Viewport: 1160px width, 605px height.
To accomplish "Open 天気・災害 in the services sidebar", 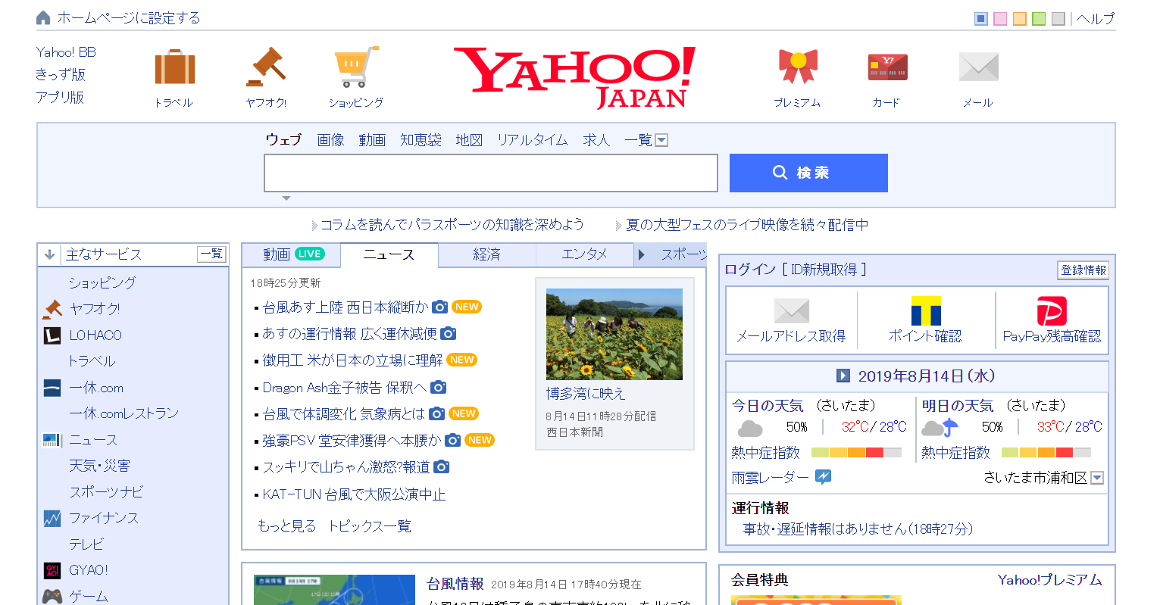I will (x=99, y=466).
